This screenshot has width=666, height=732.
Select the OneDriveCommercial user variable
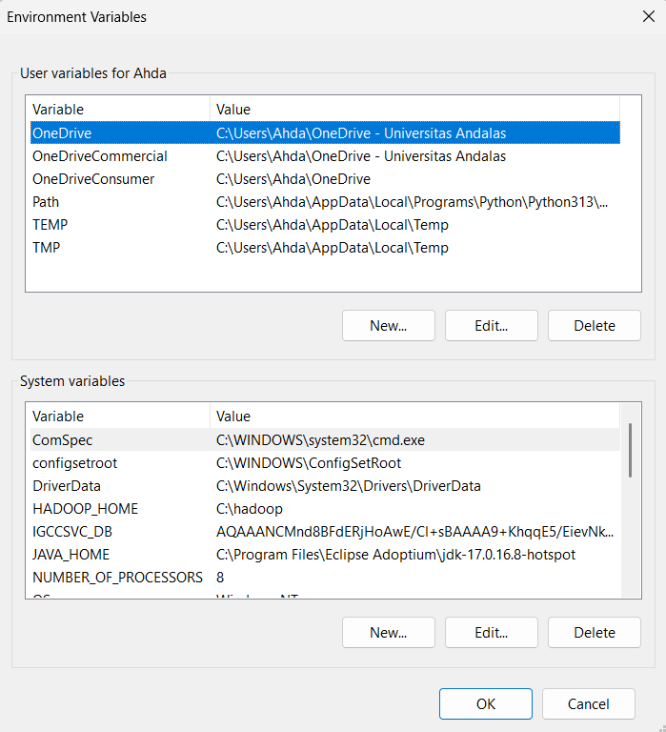pos(99,156)
